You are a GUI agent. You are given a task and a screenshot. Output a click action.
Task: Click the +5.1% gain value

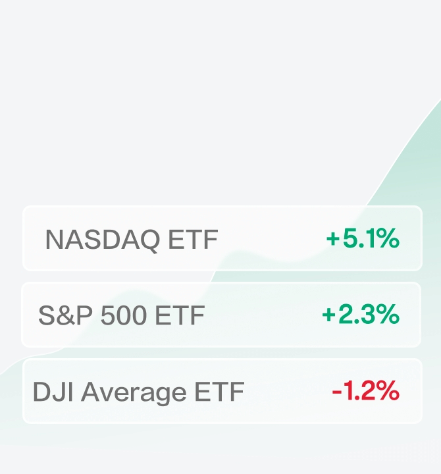[x=363, y=239]
